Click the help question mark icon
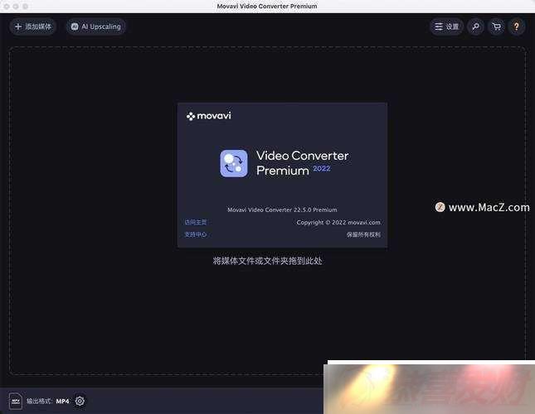The height and width of the screenshot is (414, 535). point(517,26)
